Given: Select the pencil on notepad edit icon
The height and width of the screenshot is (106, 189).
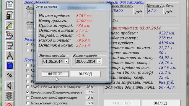Looking at the screenshot, I should (x=10, y=25).
